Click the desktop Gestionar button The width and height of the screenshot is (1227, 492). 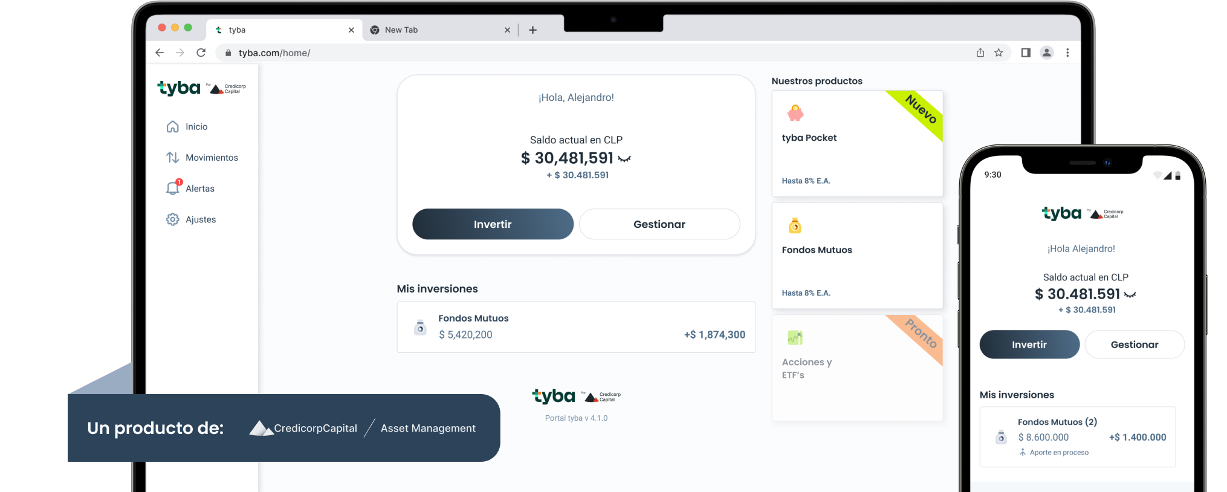click(659, 224)
